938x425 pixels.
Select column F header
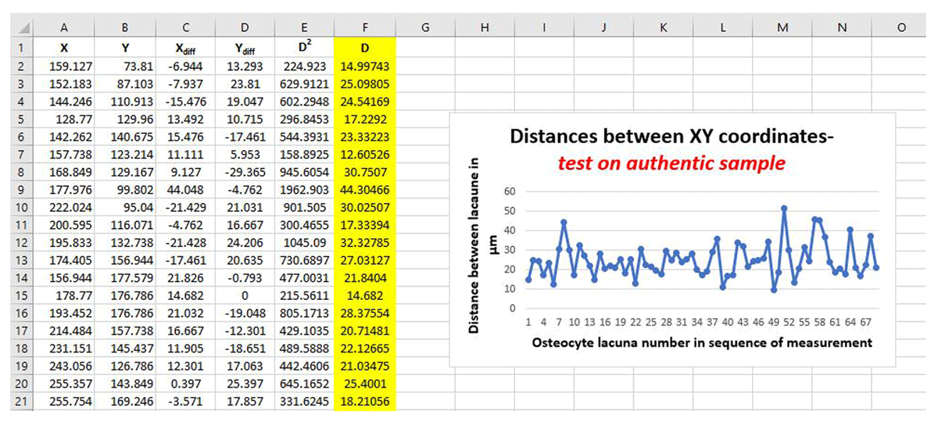[364, 28]
